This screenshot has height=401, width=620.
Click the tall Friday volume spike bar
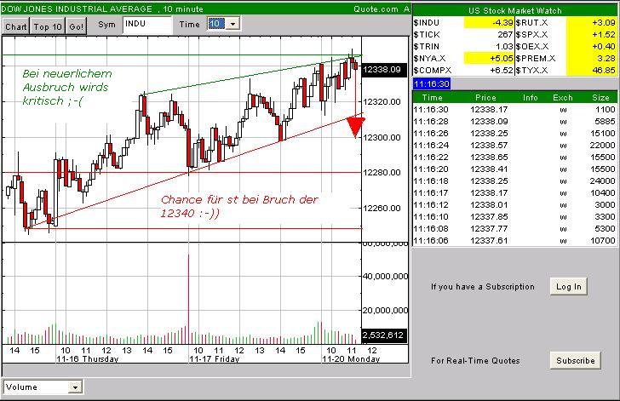click(x=188, y=299)
